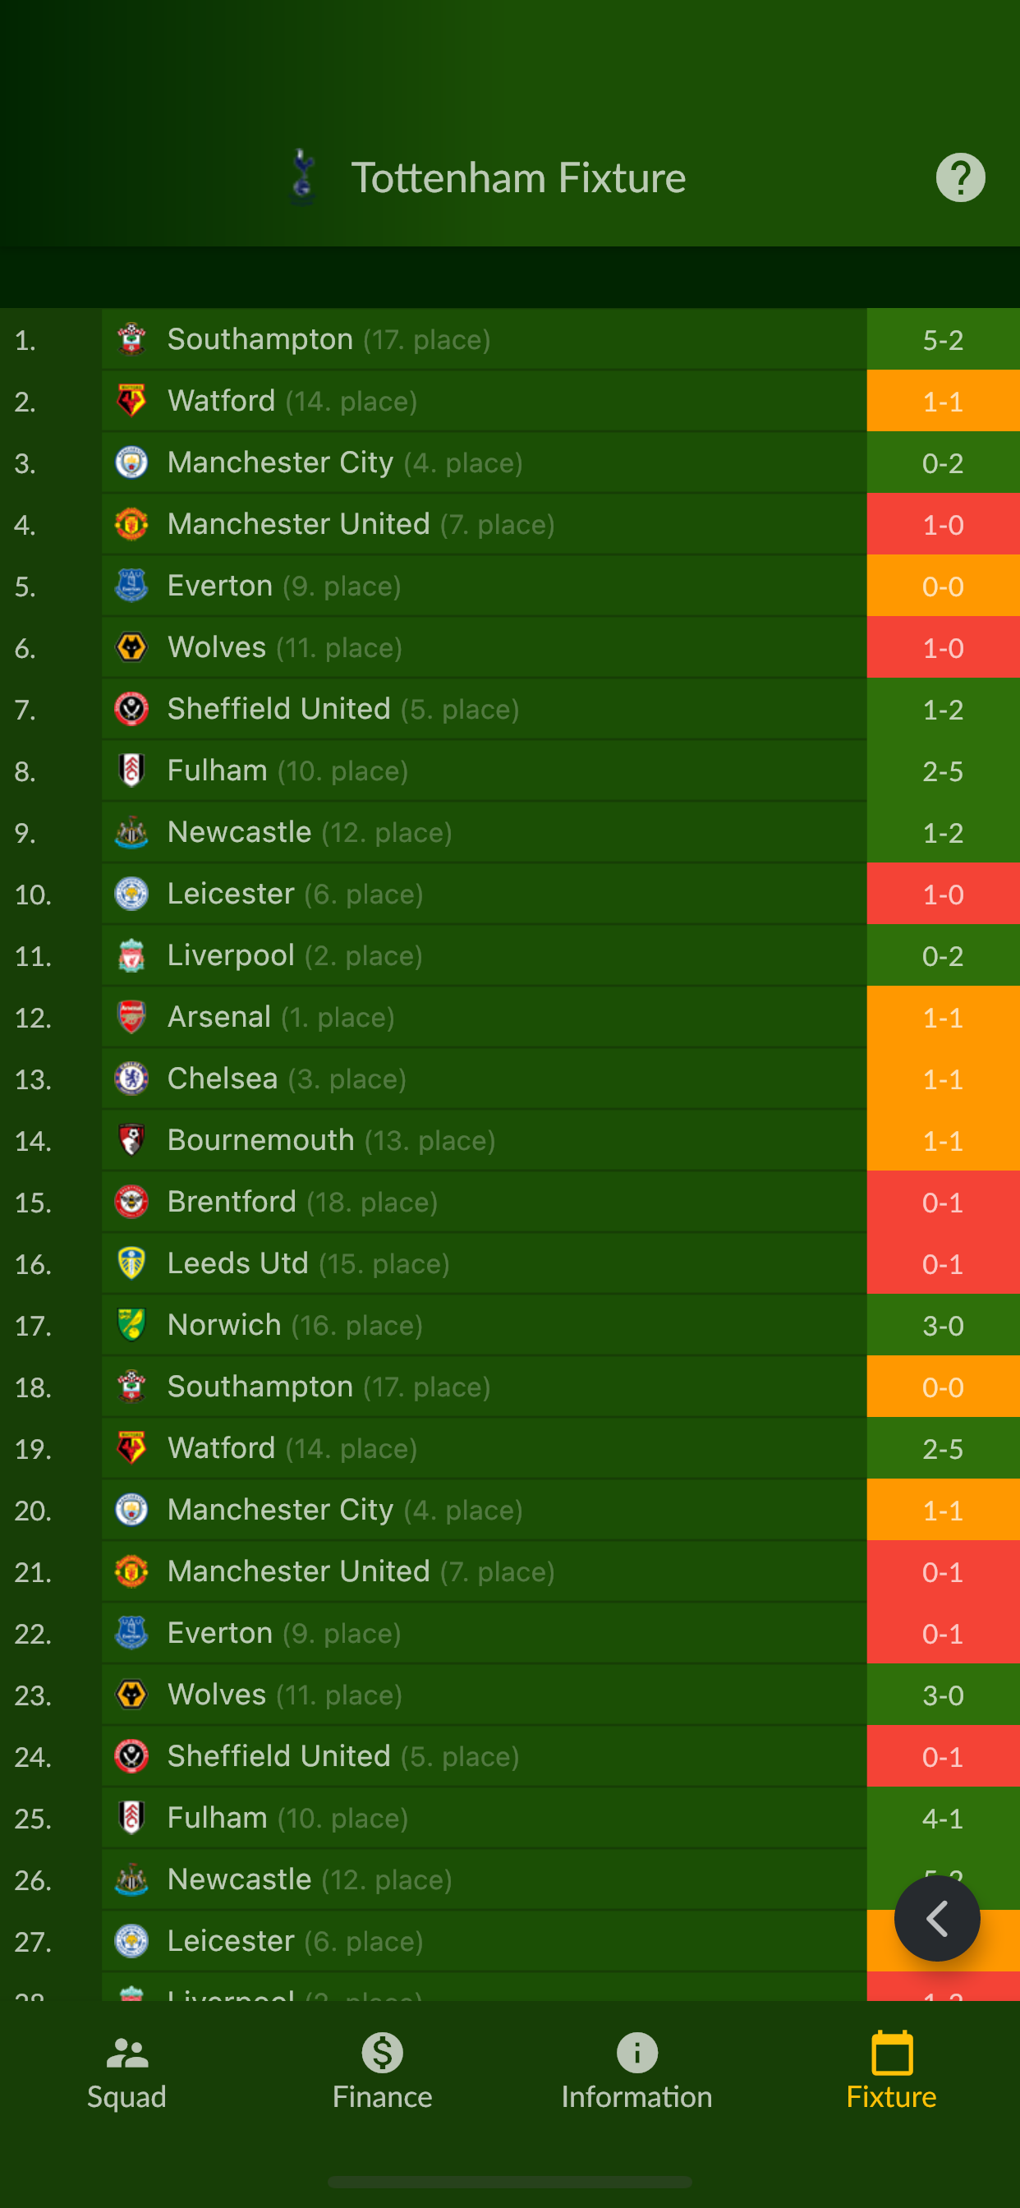Tap the Arsenal crest in fixture 12
1020x2208 pixels.
coord(131,1018)
